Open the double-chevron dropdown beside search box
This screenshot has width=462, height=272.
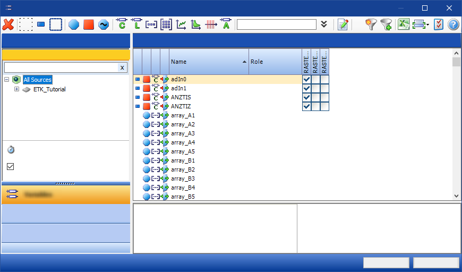pyautogui.click(x=324, y=24)
